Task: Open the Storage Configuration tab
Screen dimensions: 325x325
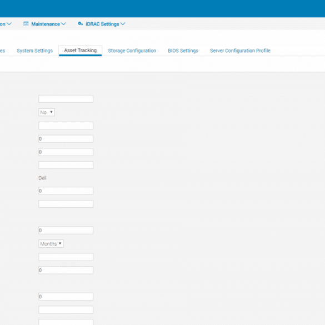Action: (x=132, y=51)
